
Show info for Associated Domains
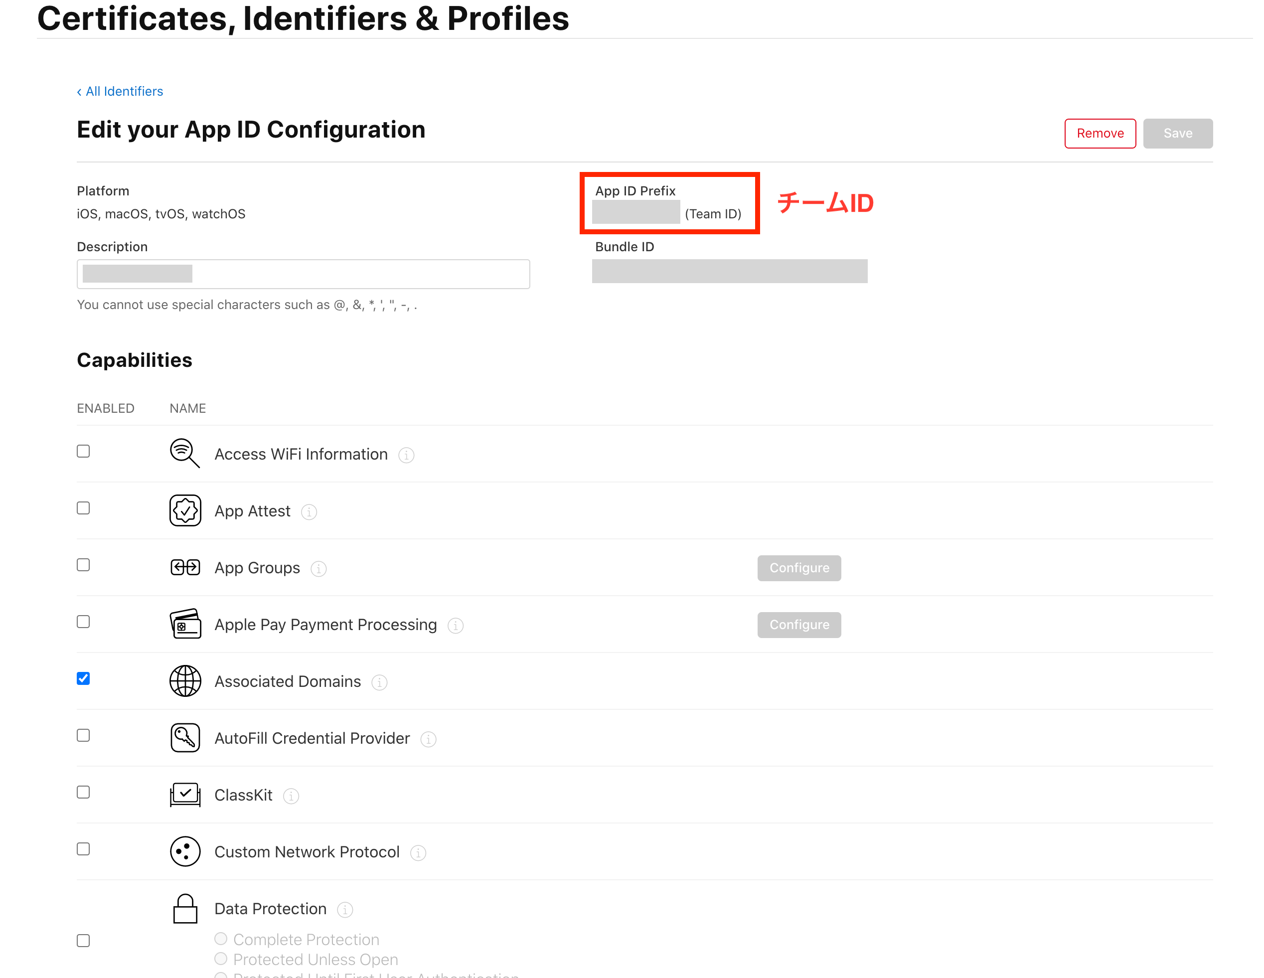[379, 682]
